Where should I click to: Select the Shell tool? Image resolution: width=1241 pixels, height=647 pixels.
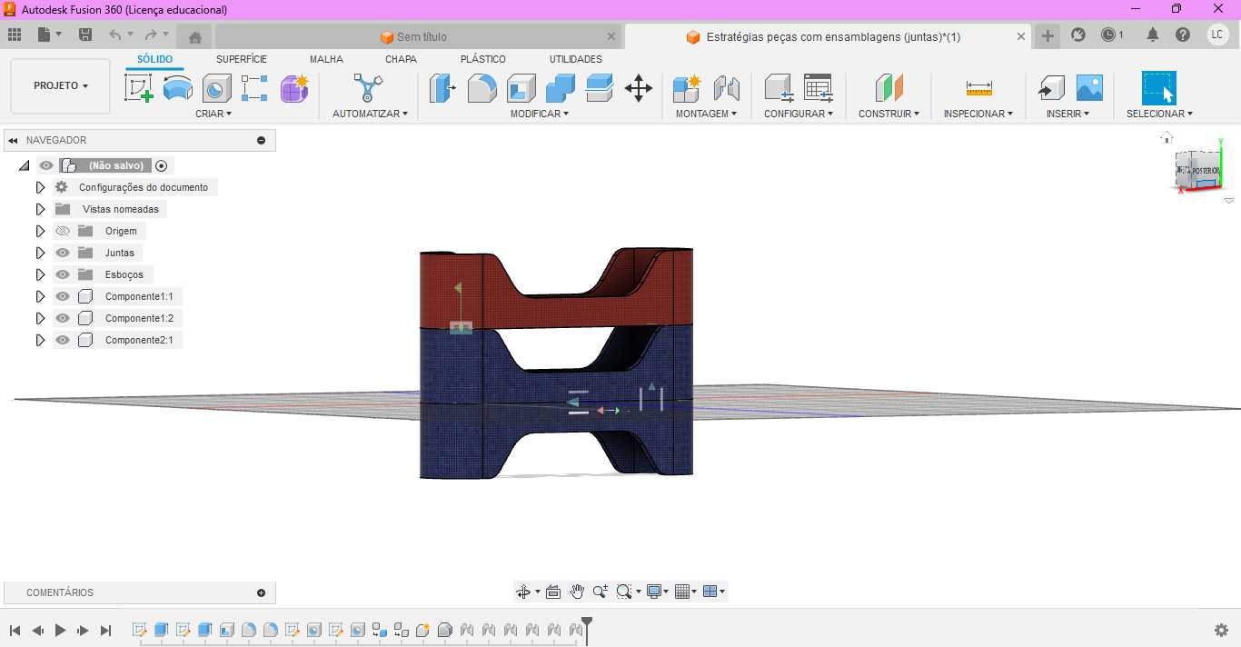tap(521, 88)
